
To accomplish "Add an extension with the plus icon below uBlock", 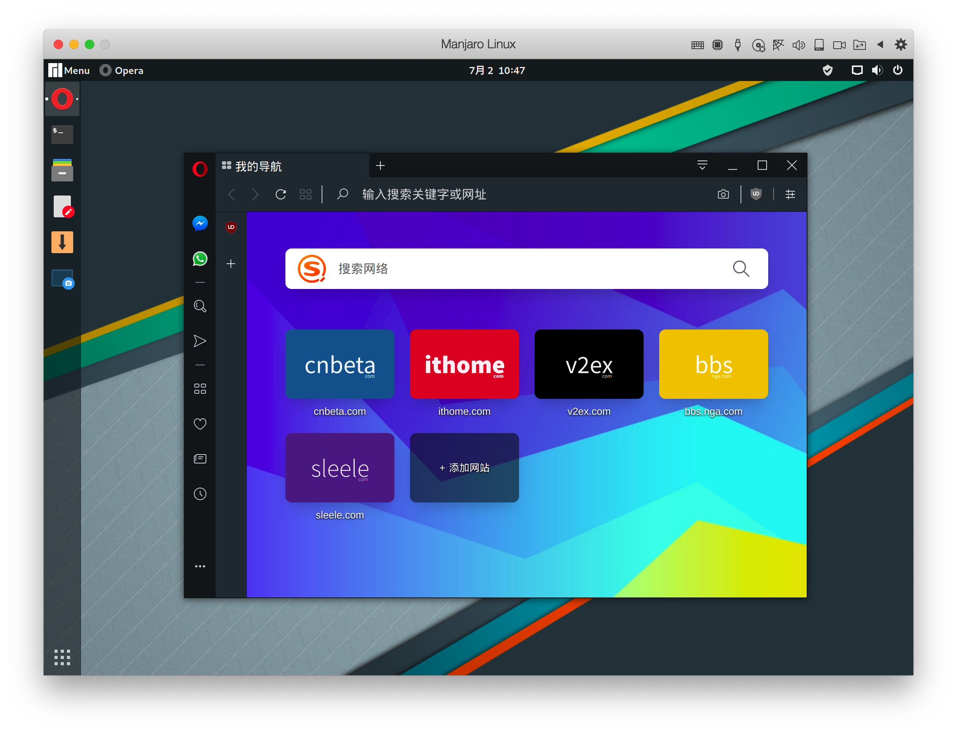I will 231,264.
